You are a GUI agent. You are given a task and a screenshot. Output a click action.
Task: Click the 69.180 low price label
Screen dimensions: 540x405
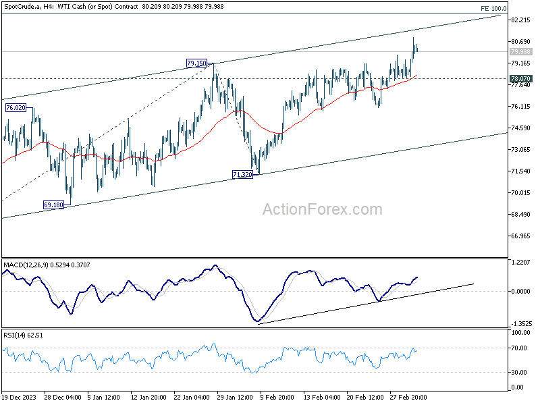click(53, 205)
